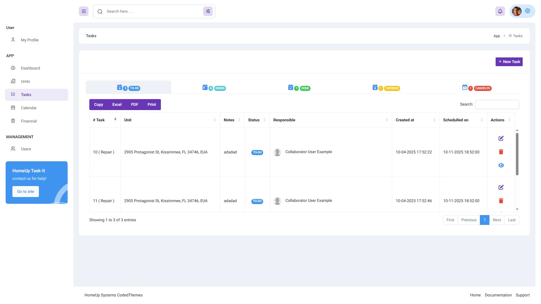Toggle the sidebar hamburger menu icon
The image size is (541, 304).
tap(84, 11)
